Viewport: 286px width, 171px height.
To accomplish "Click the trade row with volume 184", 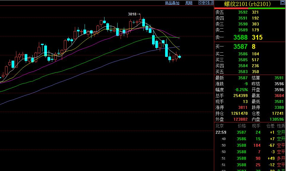I will 249,145.
